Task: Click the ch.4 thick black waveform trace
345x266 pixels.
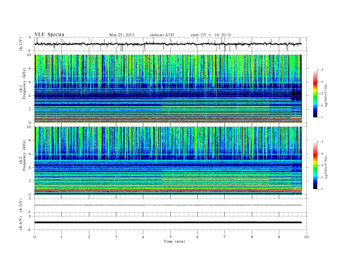Action: click(168, 223)
